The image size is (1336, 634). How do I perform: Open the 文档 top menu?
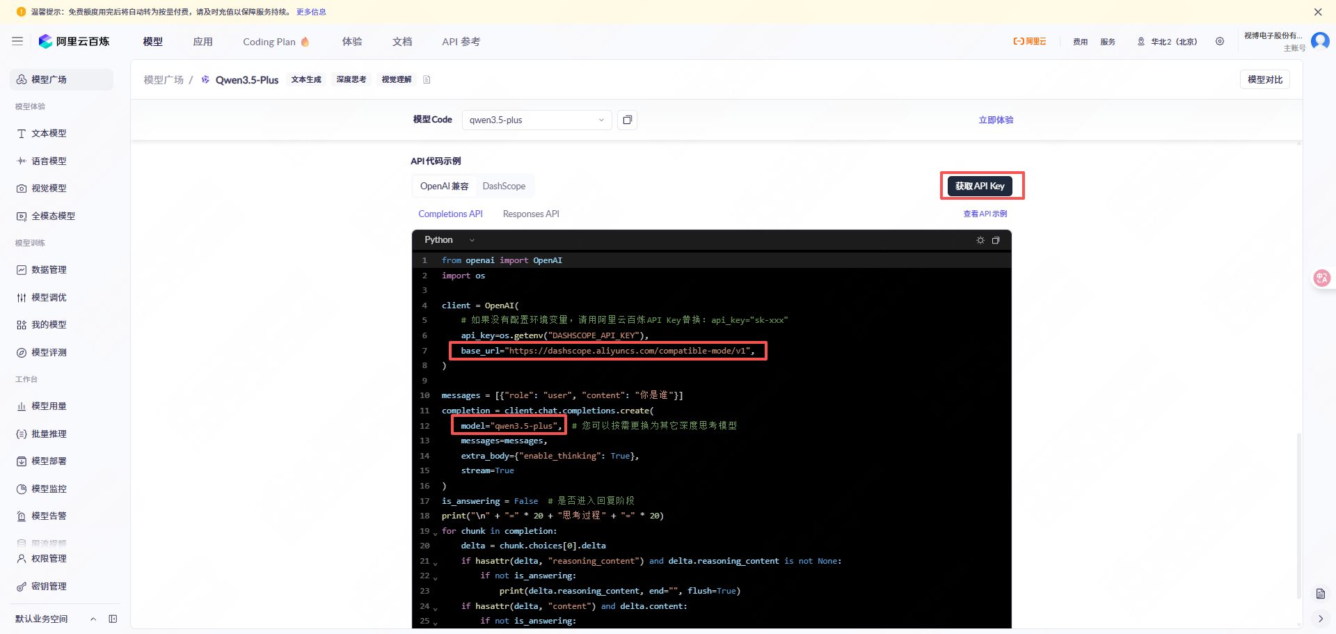[402, 42]
